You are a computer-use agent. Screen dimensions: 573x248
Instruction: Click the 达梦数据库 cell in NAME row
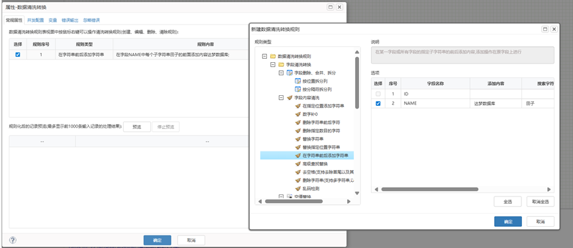pyautogui.click(x=496, y=104)
